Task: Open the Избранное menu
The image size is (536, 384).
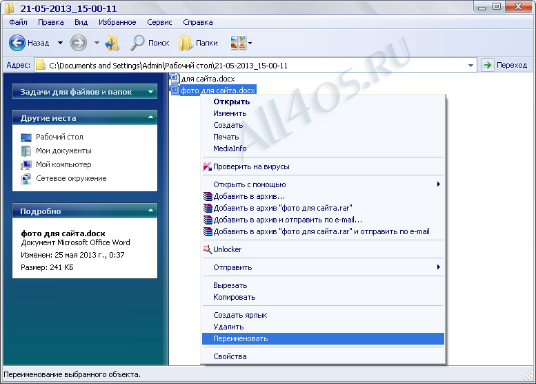Action: [x=117, y=22]
